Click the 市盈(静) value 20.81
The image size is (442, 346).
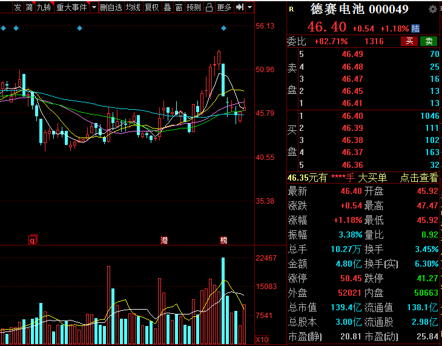[x=351, y=336]
